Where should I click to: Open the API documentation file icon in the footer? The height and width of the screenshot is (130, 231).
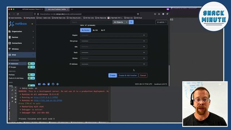(48, 84)
